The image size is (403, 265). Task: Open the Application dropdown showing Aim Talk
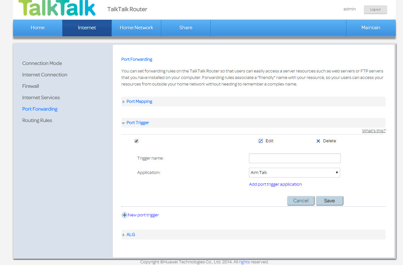click(294, 172)
